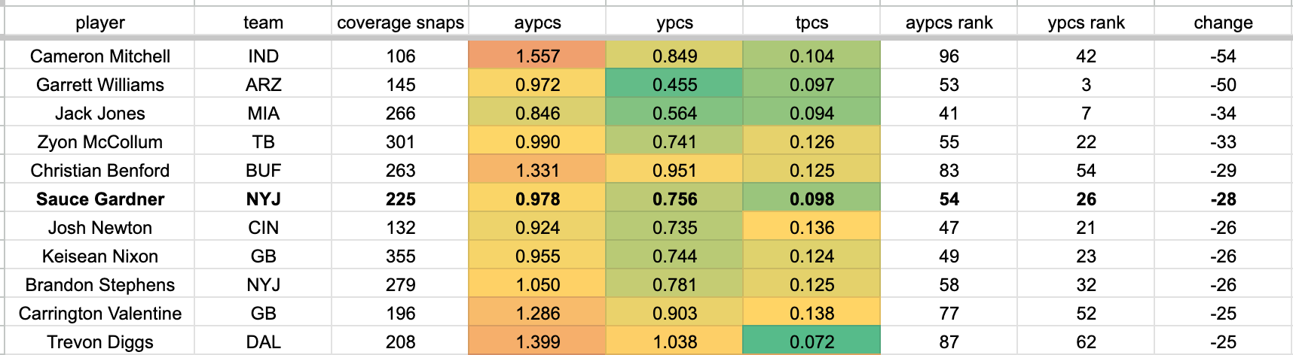Click the orange 1.557 aypcs cell
Image resolution: width=1293 pixels, height=355 pixels.
[x=537, y=56]
